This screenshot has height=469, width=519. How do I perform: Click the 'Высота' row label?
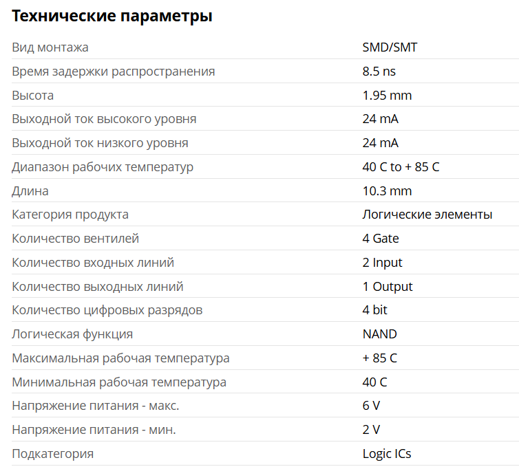coord(33,96)
